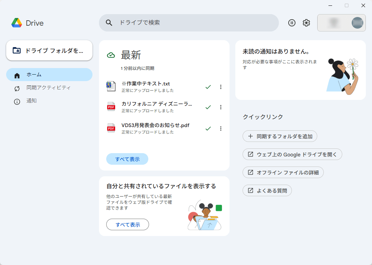
Task: Add a folder via 同期するフォルダを追加
Action: pyautogui.click(x=280, y=136)
